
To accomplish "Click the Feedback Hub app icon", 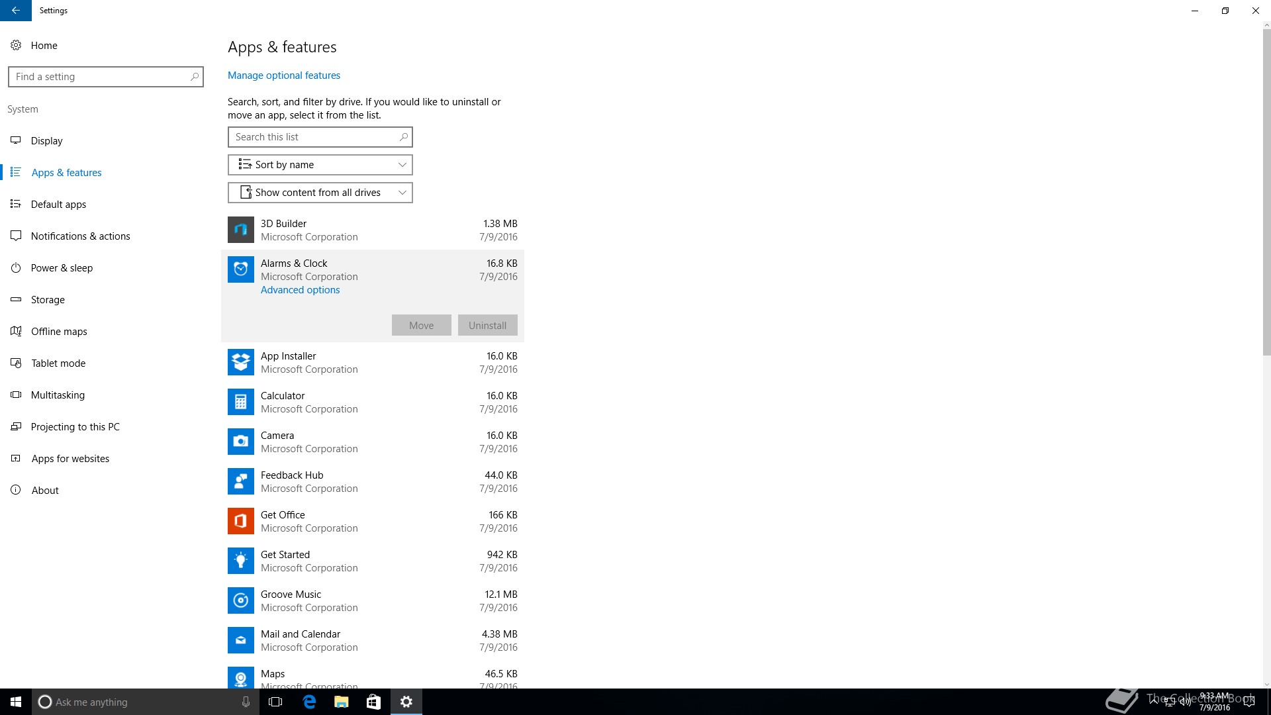I will coord(241,481).
